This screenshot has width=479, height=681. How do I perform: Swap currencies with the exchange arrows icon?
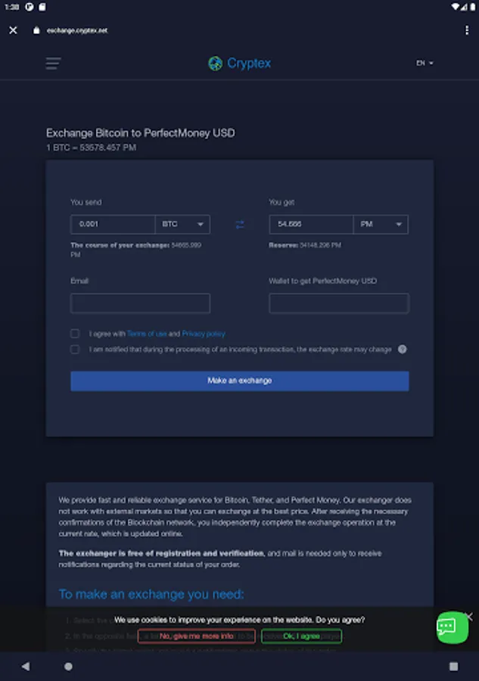(240, 225)
